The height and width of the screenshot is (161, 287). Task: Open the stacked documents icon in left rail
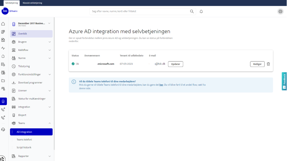pos(3,32)
